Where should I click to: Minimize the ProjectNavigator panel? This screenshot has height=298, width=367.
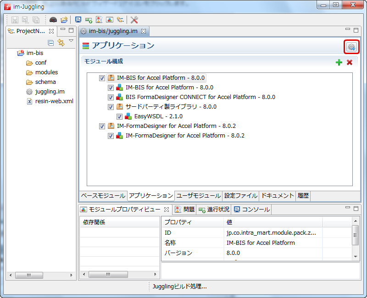click(63, 29)
